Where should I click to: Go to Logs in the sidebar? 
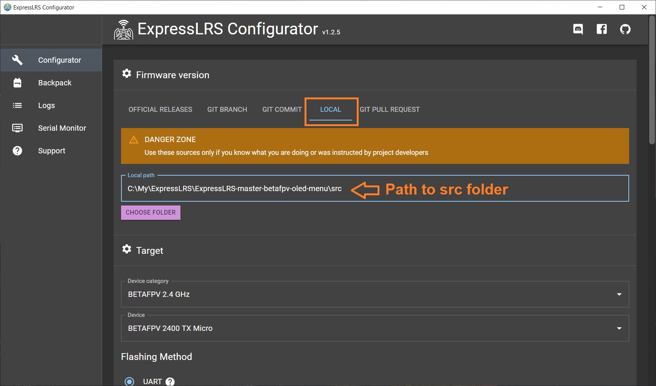pyautogui.click(x=51, y=105)
